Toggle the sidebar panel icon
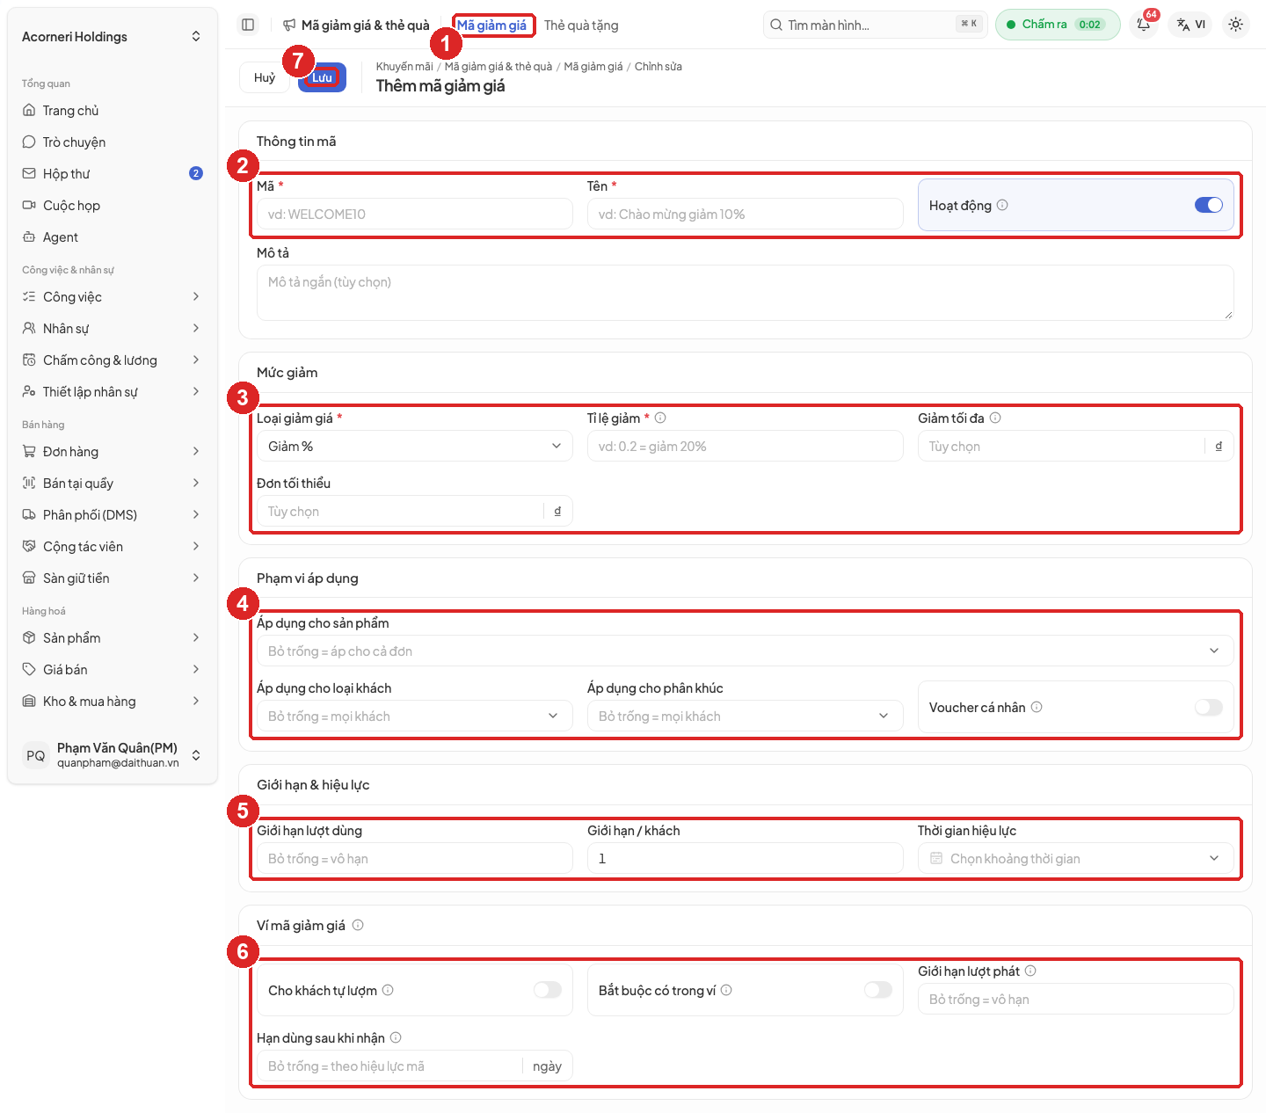 point(248,25)
